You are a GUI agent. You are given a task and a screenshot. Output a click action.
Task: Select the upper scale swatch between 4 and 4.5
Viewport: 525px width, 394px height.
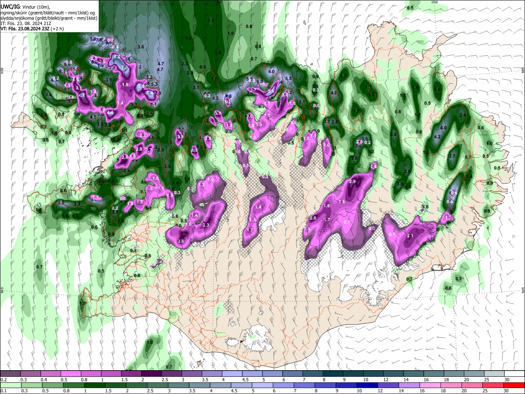coord(232,374)
